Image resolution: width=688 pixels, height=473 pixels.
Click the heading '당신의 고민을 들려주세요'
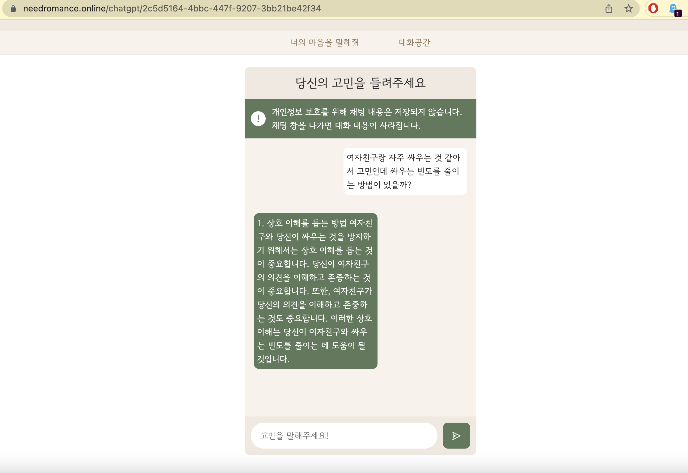(361, 83)
